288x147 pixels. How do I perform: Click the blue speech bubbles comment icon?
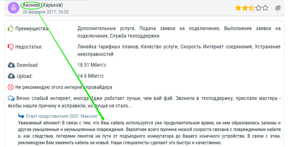point(11,98)
